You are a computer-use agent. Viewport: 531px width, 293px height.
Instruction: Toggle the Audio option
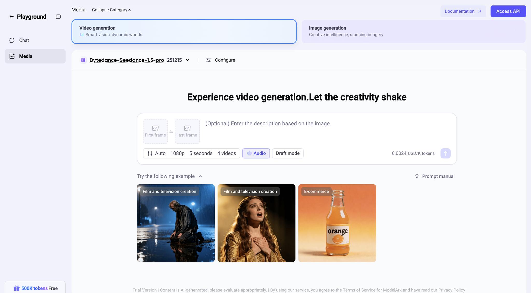pyautogui.click(x=256, y=153)
